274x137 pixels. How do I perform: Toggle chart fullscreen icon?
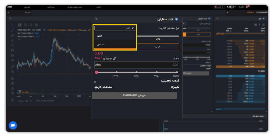click(x=31, y=25)
